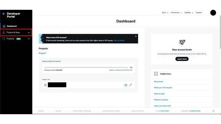Viewport: 221px width, 124px height.
Task: Click the Products curly braces icon
Action: pos(4,39)
